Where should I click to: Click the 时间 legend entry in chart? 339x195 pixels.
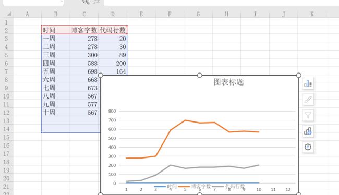click(166, 186)
